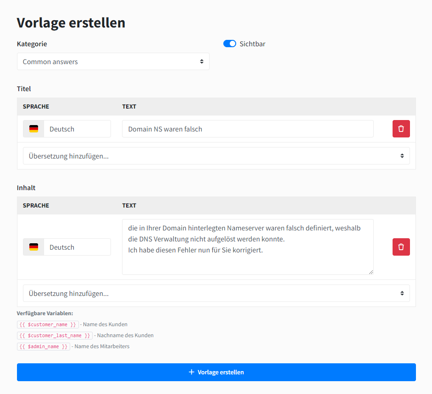The height and width of the screenshot is (394, 432).
Task: Select the {{ $customer_name }} variable tag
Action: coord(48,324)
